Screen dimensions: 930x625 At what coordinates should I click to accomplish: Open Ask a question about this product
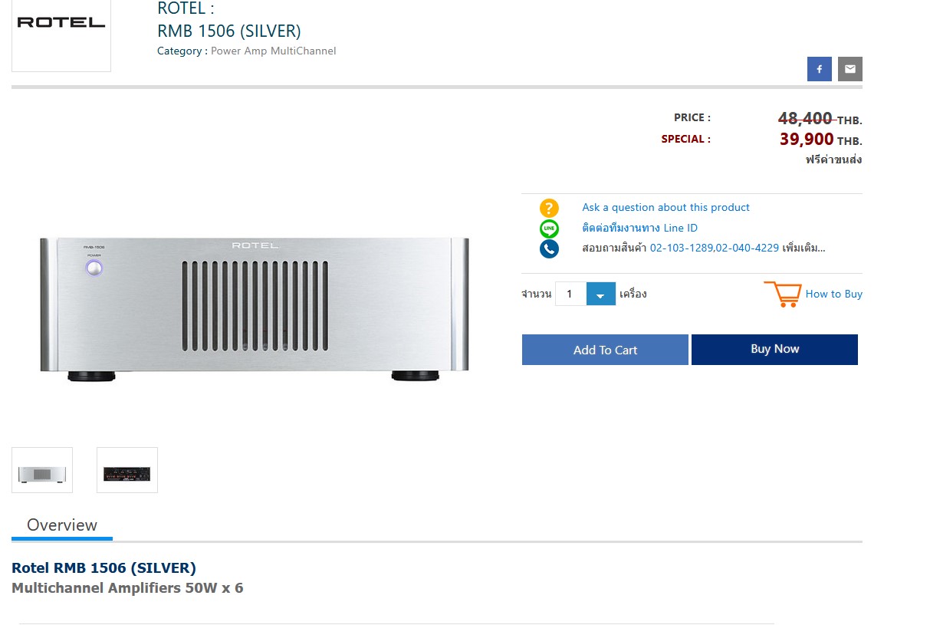(x=665, y=207)
